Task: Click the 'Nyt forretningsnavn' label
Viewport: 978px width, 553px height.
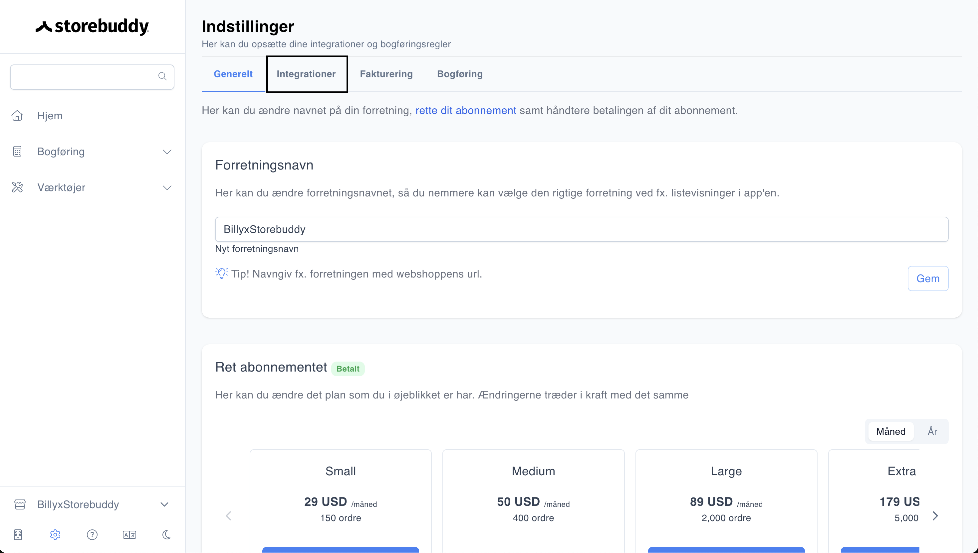Action: [257, 249]
